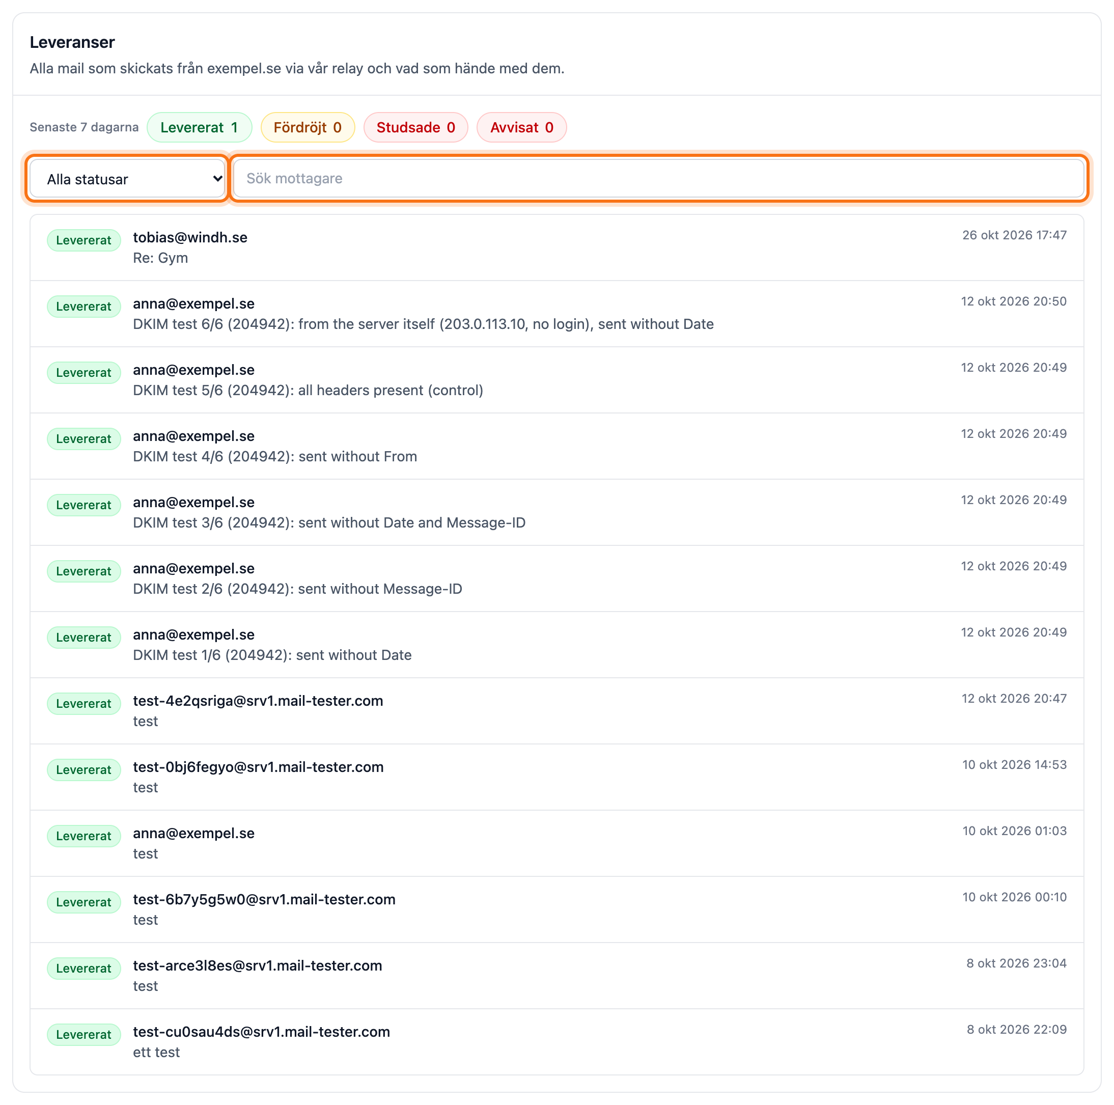Viewport: 1114px width, 1105px height.
Task: Click the Leveranser heading
Action: (72, 42)
